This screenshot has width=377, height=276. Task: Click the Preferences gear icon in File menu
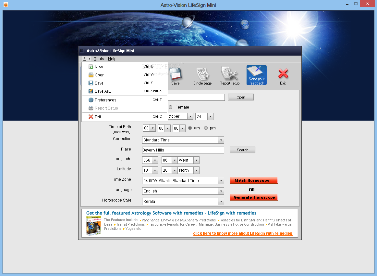click(x=91, y=100)
